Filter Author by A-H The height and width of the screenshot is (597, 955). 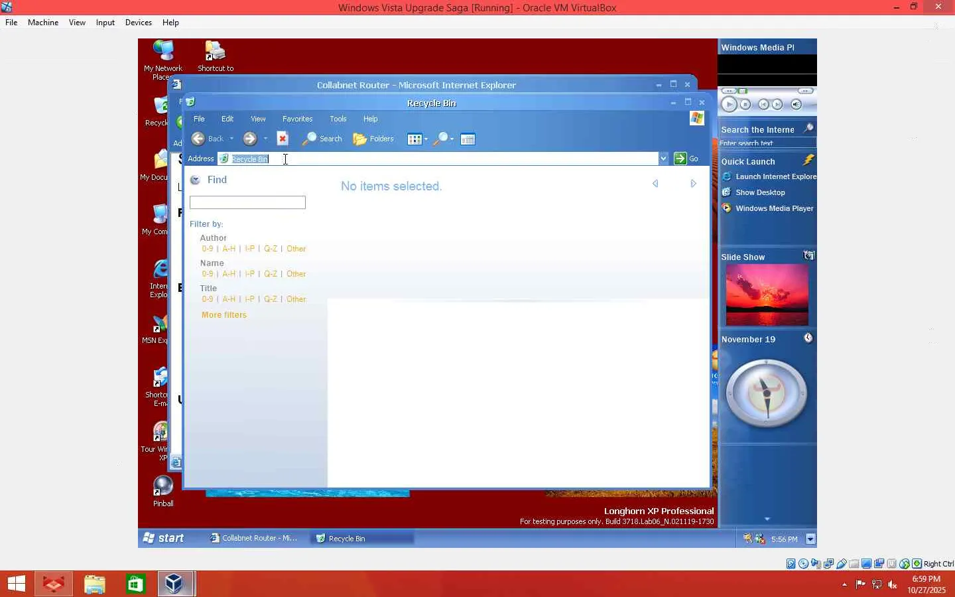coord(229,249)
